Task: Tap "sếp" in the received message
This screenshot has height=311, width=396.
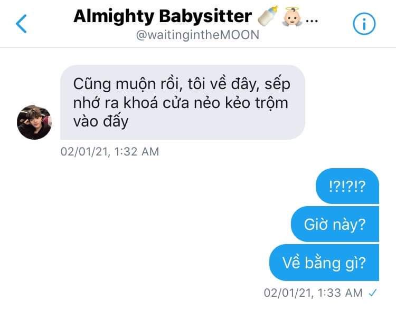Action: click(277, 84)
